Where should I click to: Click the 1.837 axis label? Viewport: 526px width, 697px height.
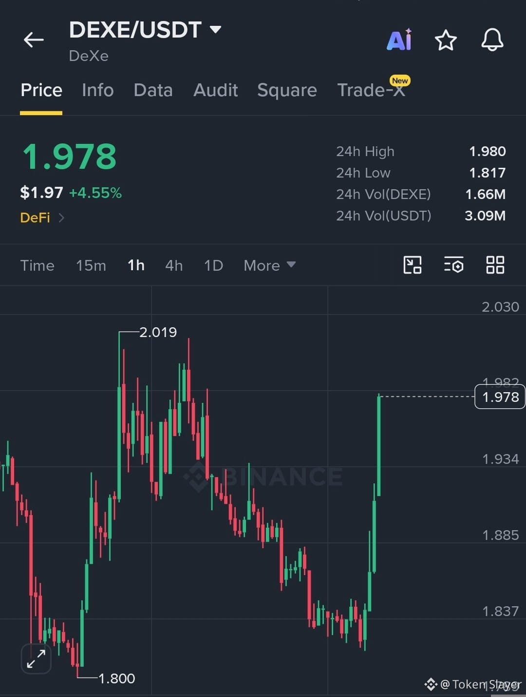click(x=500, y=611)
